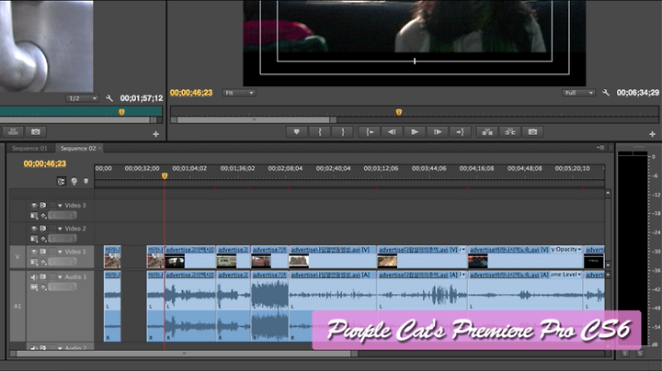This screenshot has width=662, height=371.
Task: Toggle Video 3 track output eye
Action: [x=34, y=206]
